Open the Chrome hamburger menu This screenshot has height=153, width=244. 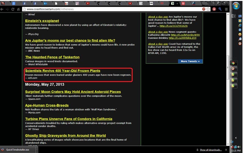click(x=226, y=9)
